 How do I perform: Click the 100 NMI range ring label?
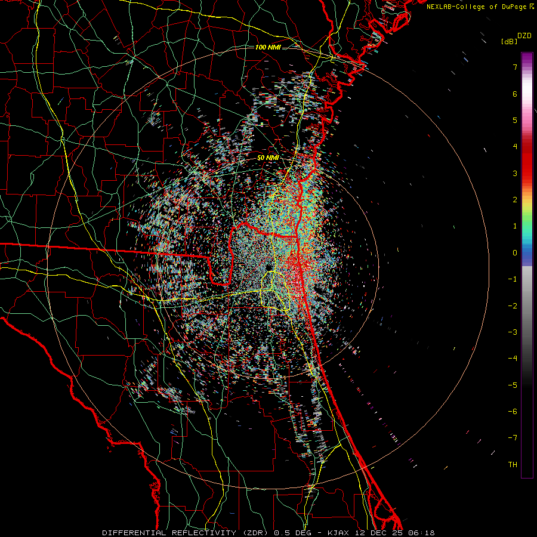(268, 47)
